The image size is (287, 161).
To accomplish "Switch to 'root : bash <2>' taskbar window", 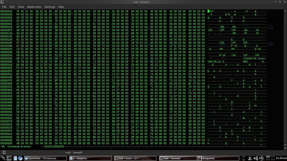I will pos(135,158).
